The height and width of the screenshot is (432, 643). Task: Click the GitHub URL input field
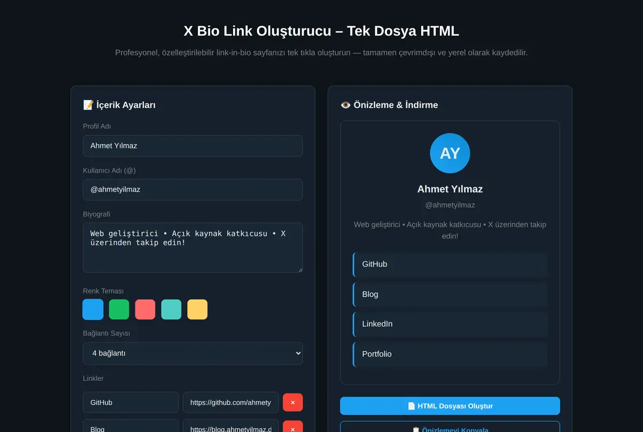231,403
